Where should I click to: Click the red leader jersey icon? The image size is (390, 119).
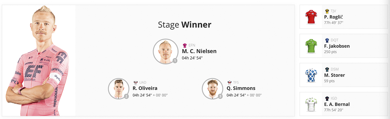point(311,17)
